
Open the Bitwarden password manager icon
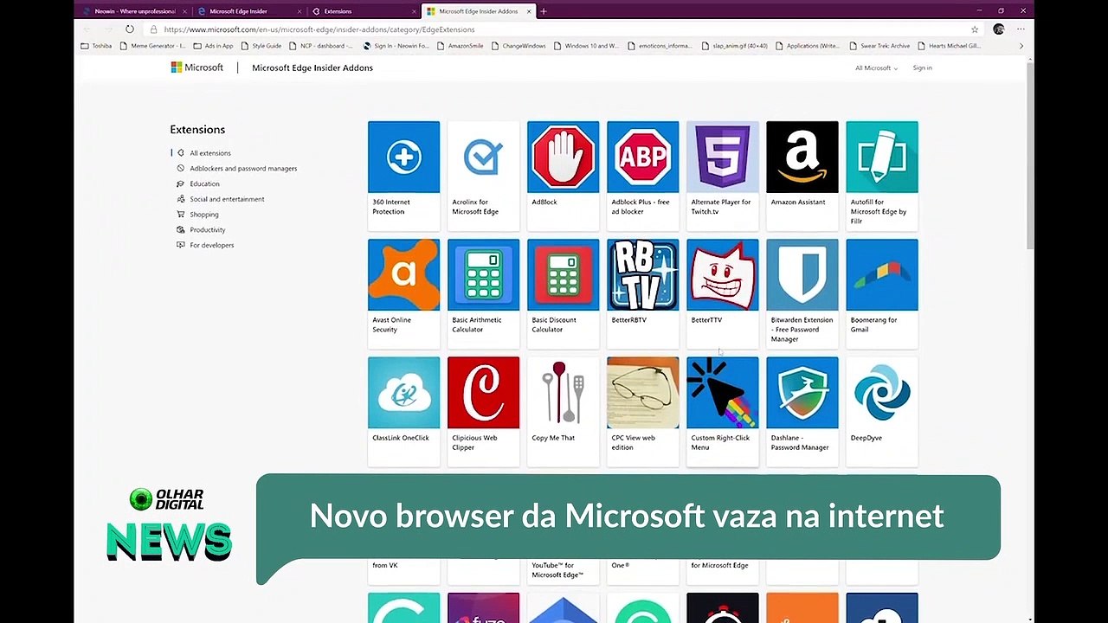[802, 274]
